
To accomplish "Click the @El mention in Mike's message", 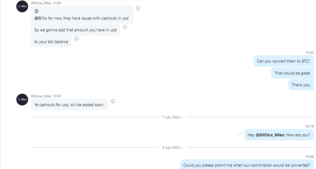I will pyautogui.click(x=38, y=18).
